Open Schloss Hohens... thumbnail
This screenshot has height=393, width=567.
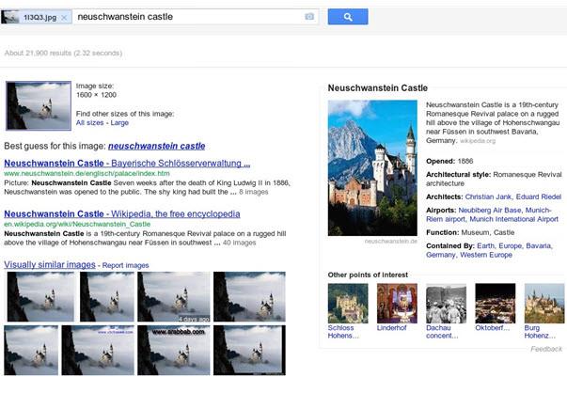pos(348,304)
